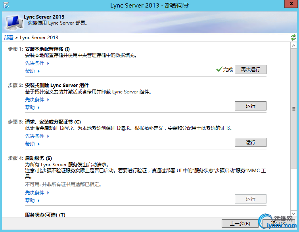This screenshot has height=232, width=299.
Task: Click the wizard window title bar icon
Action: pos(6,6)
